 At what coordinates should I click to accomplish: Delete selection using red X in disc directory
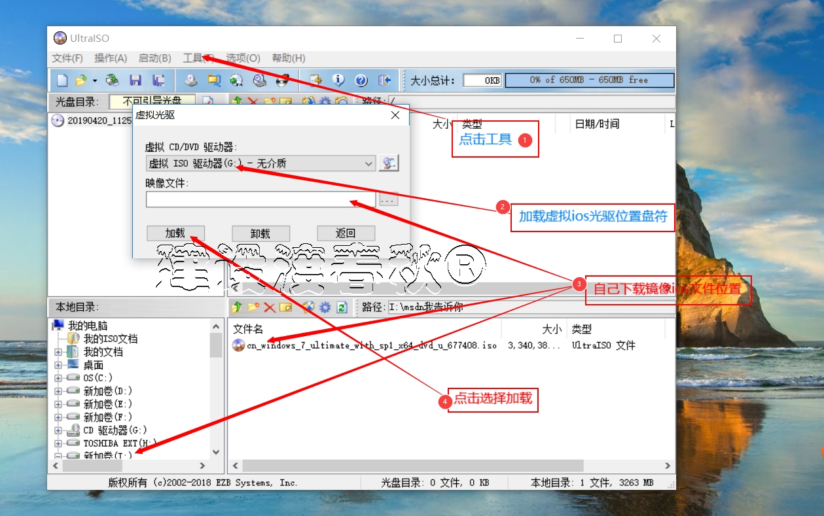253,101
